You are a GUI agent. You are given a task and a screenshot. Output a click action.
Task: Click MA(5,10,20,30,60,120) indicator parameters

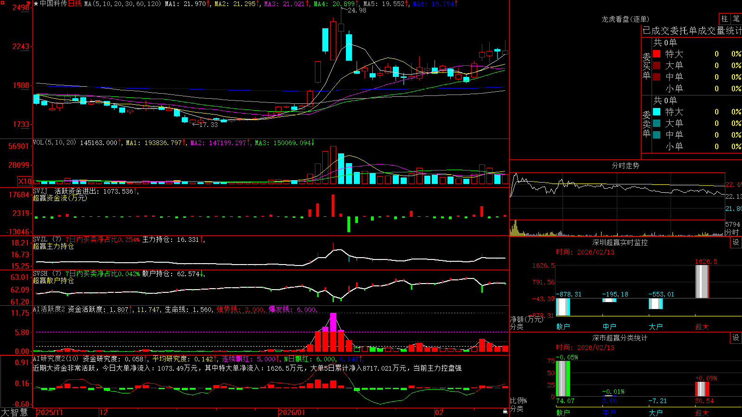pyautogui.click(x=122, y=4)
